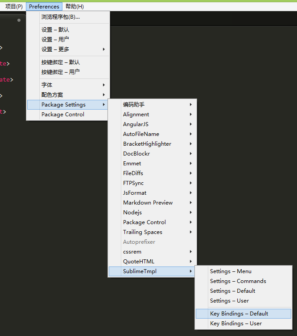
Task: Choose 浏览程序包(B)... menu entry
Action: [68, 17]
